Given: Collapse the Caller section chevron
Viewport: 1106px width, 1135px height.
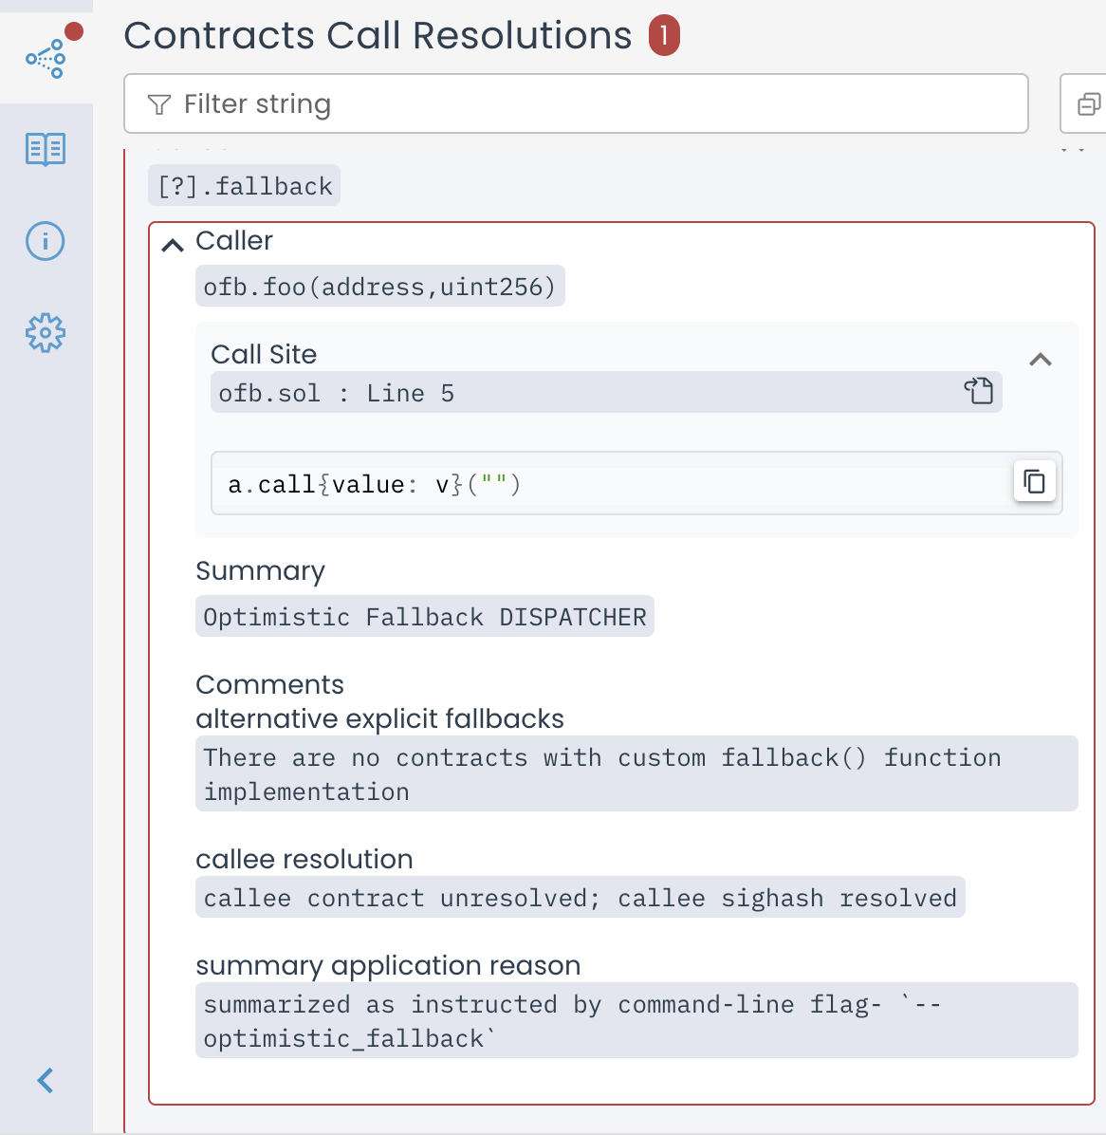Looking at the screenshot, I should tap(173, 246).
